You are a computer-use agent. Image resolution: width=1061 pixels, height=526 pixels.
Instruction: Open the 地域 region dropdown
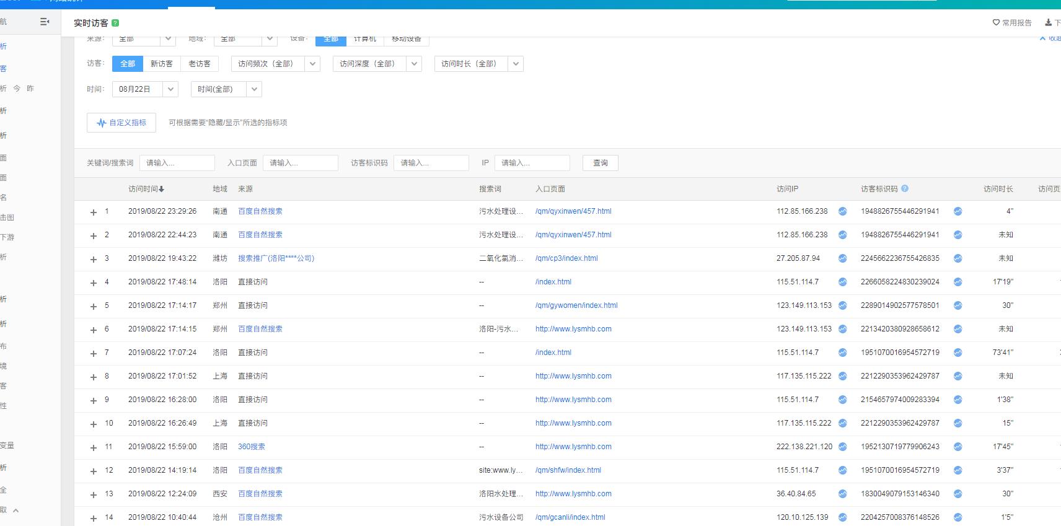(245, 39)
